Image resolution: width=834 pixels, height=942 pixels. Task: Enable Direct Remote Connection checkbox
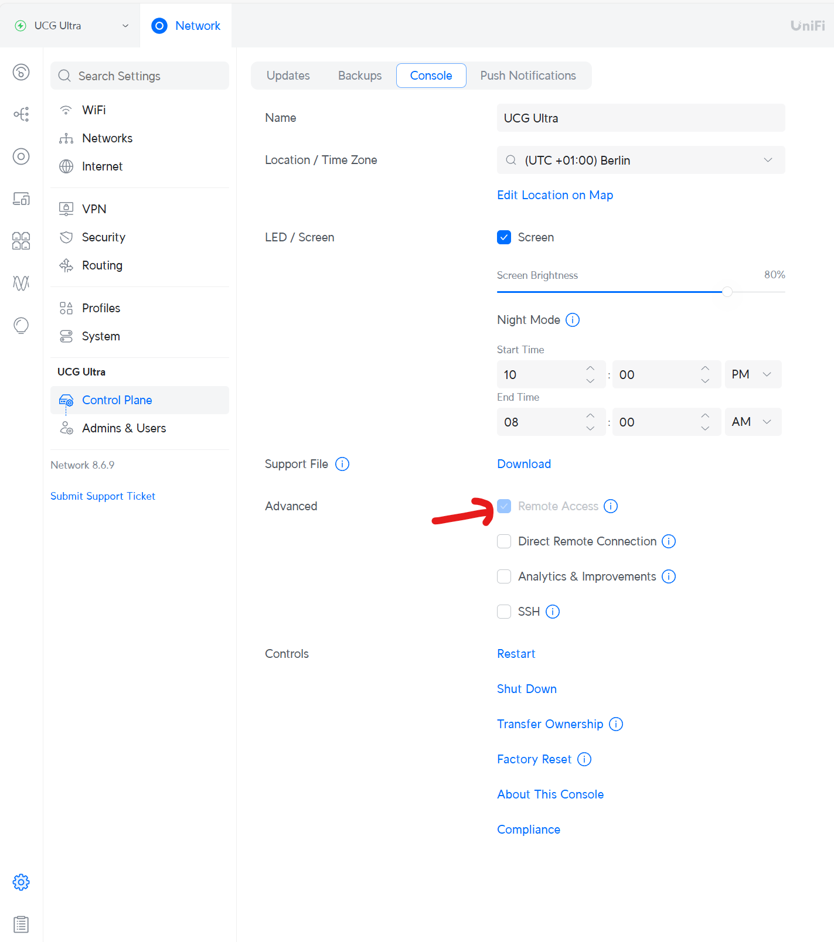click(x=504, y=541)
